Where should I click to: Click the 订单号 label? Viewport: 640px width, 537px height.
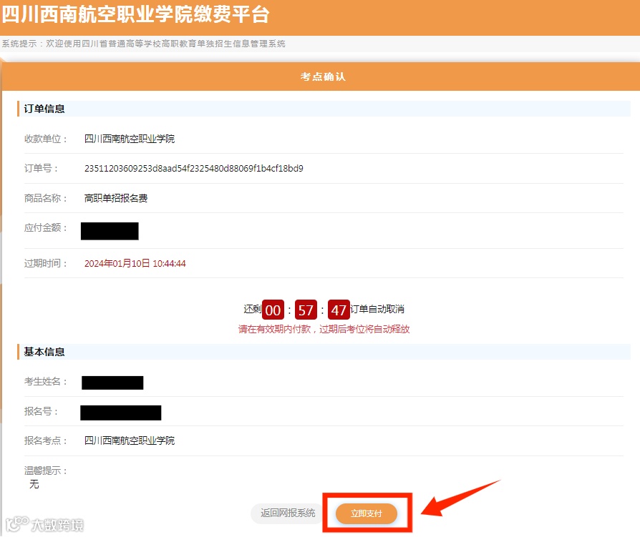[x=42, y=169]
